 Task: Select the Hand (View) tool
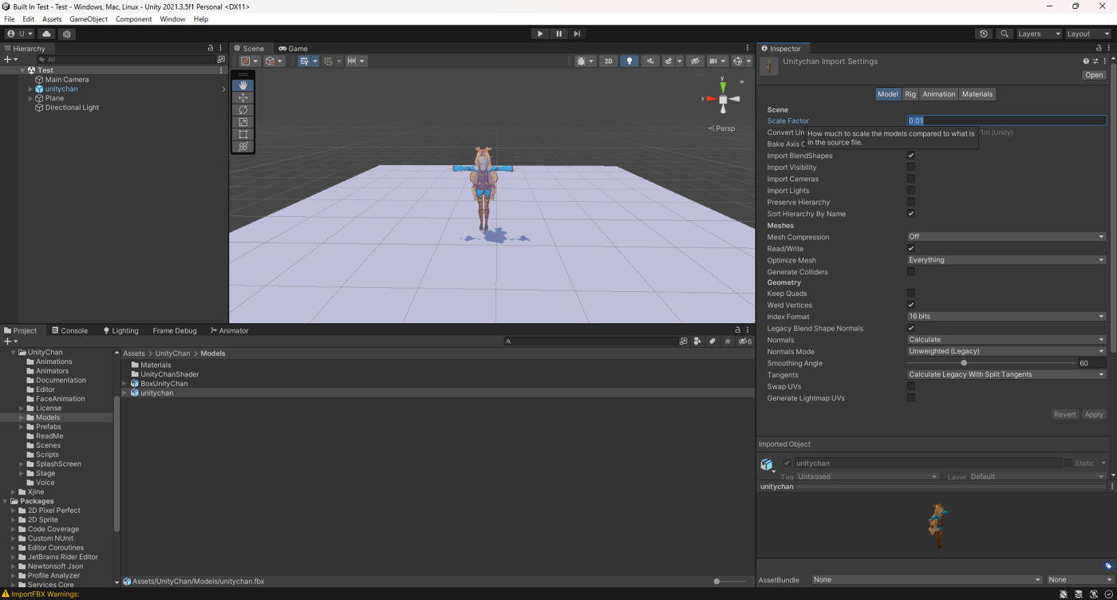point(243,85)
